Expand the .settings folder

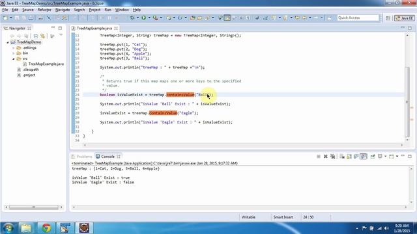point(13,47)
